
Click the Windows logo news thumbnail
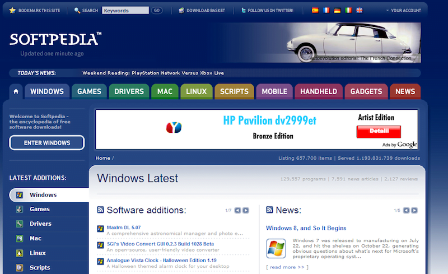point(276,249)
